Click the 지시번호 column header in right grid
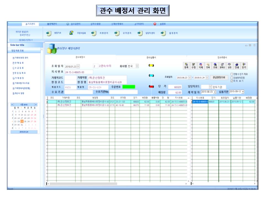The height and width of the screenshot is (199, 265). tap(200, 98)
